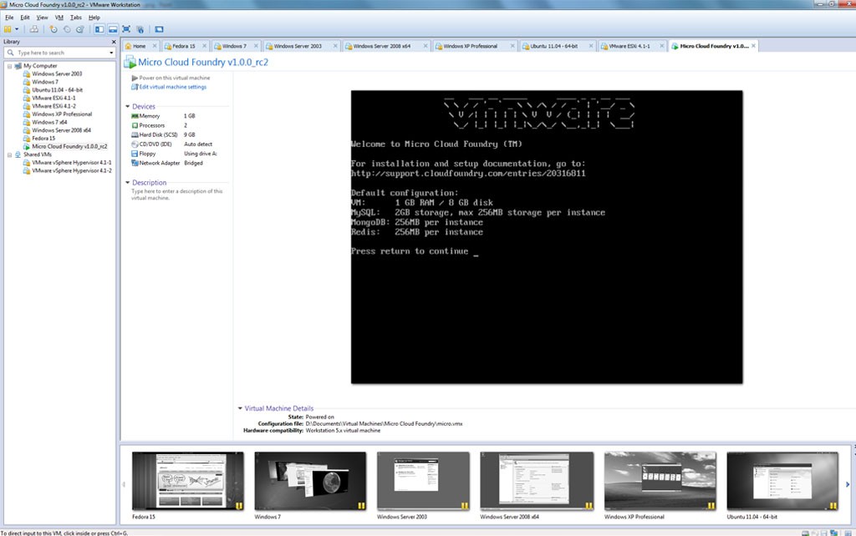Click the CD/DVD (IDE) device icon
The height and width of the screenshot is (536, 856).
click(x=135, y=144)
